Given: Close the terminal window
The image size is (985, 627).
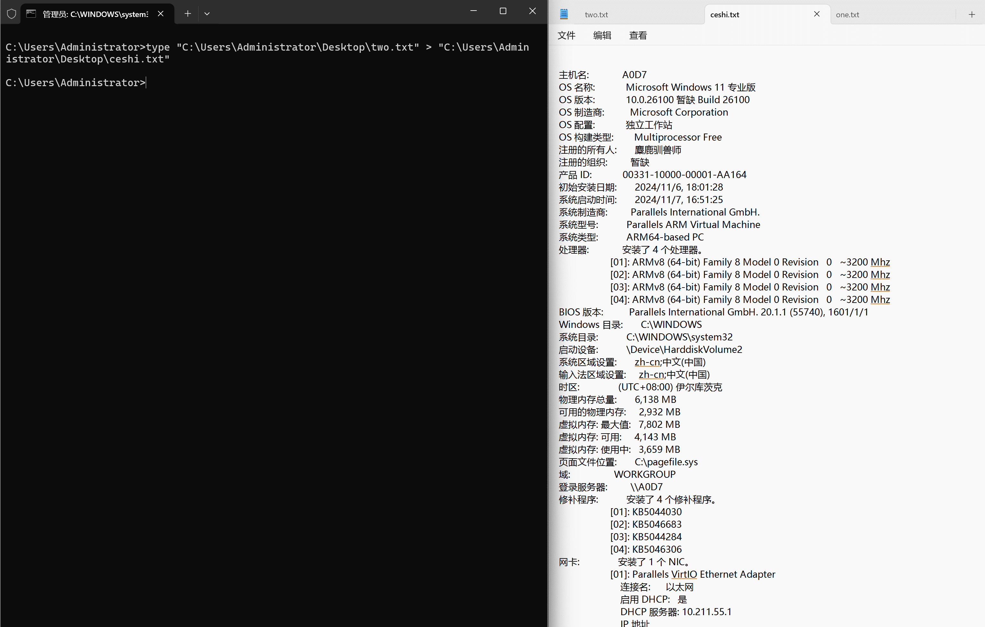Looking at the screenshot, I should tap(532, 12).
